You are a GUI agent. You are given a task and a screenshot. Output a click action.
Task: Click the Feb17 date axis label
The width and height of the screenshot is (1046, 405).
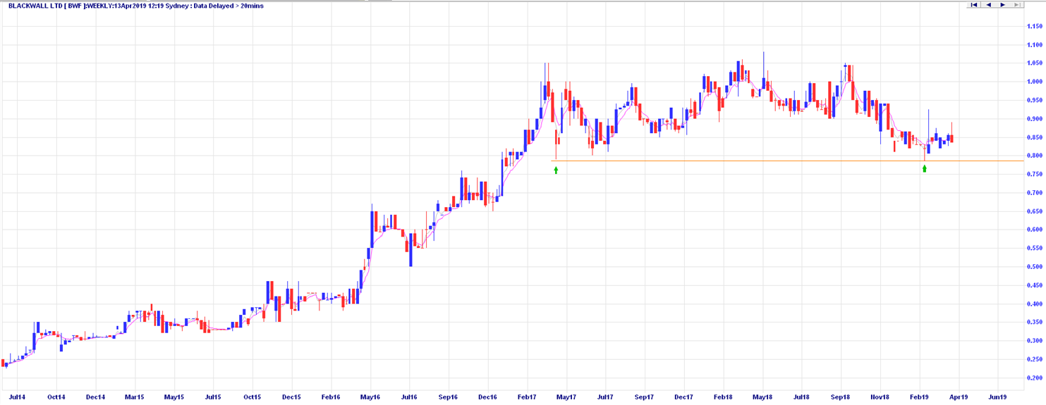[527, 397]
